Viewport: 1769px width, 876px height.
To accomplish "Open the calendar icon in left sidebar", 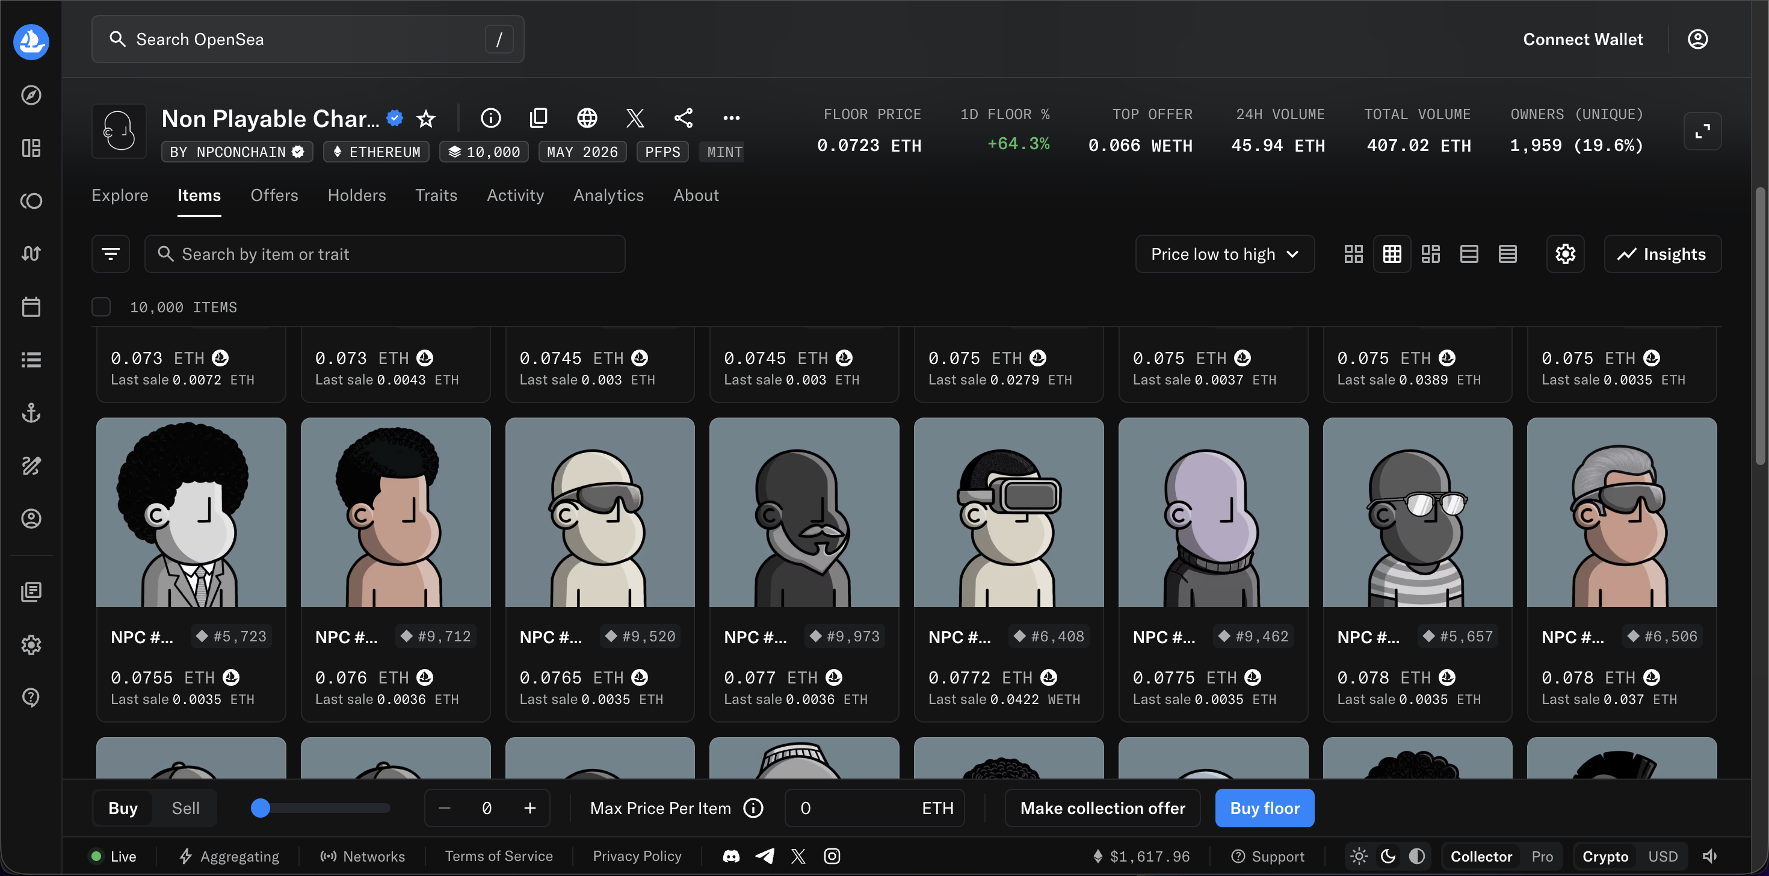I will (31, 307).
